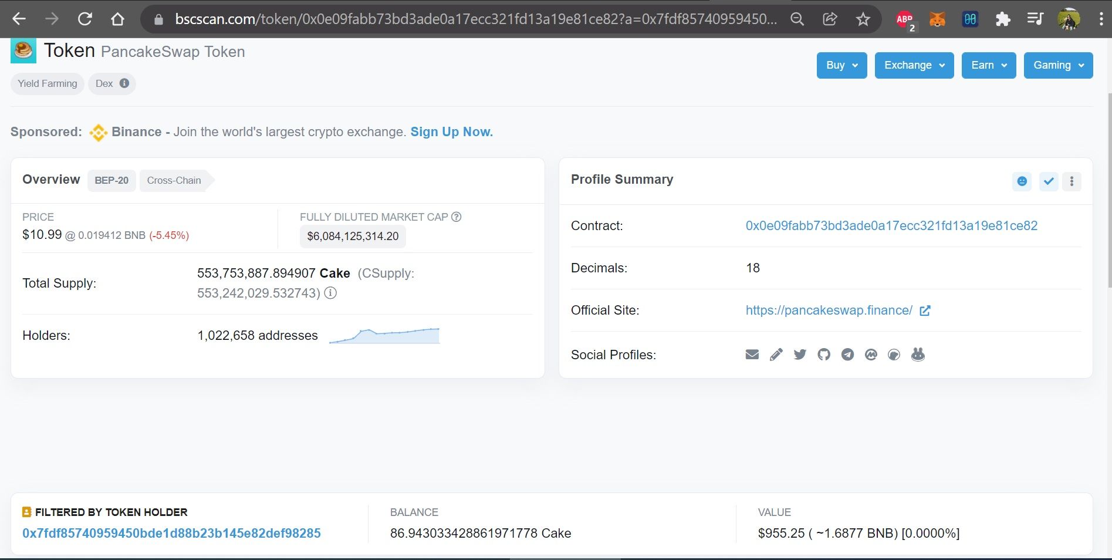1112x560 pixels.
Task: Open filtered holder address 0x7fdf8574...98285
Action: coord(171,533)
